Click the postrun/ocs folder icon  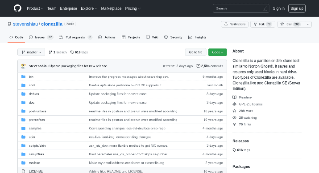(x=23, y=111)
